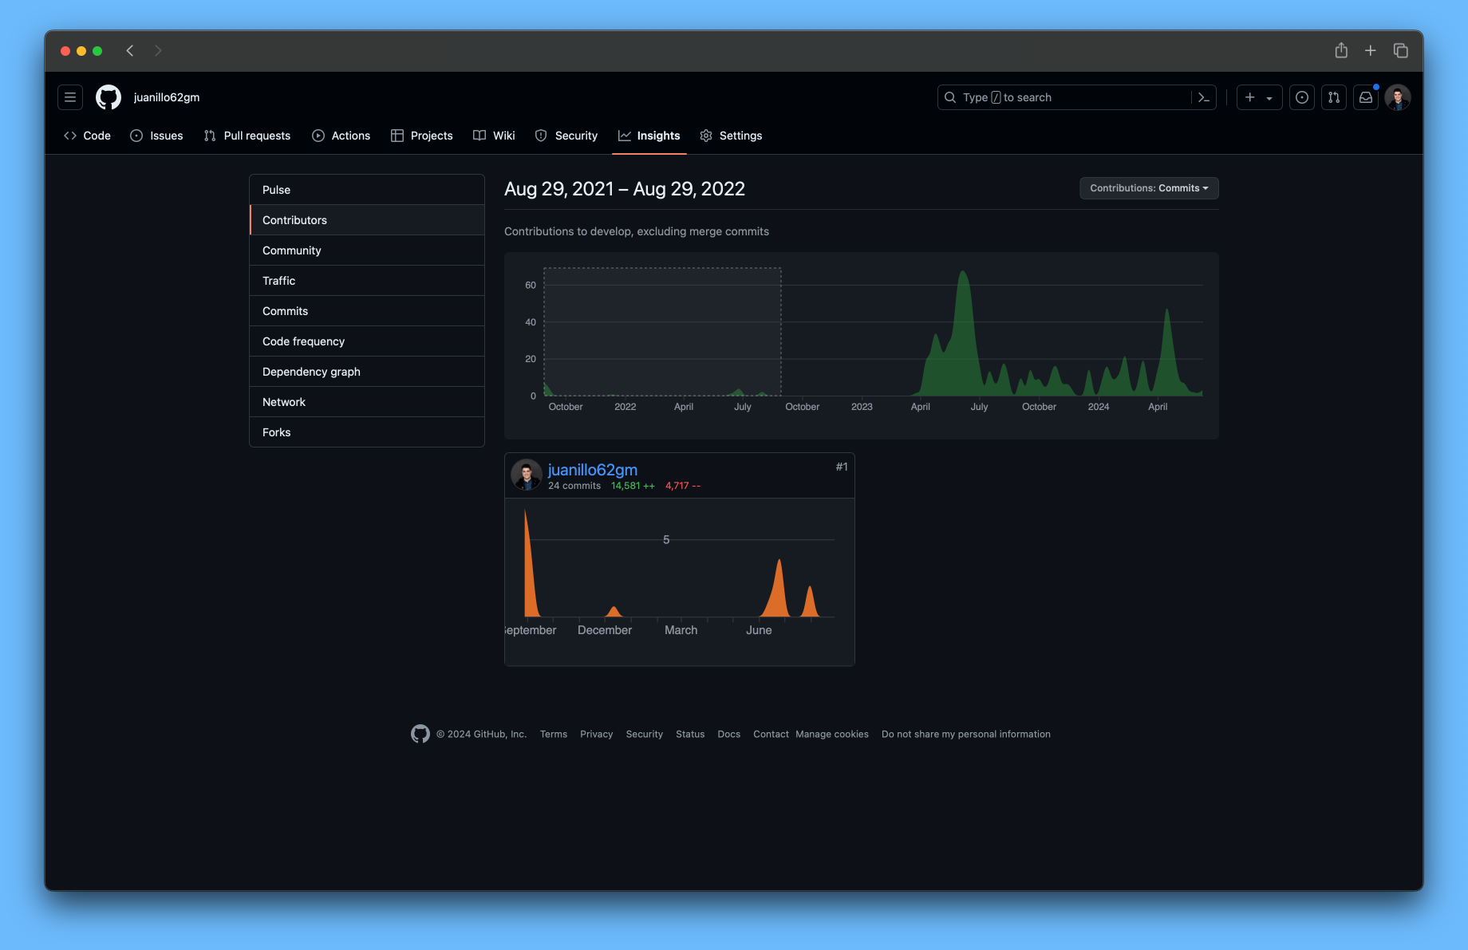The height and width of the screenshot is (950, 1468).
Task: Open the Contributions: Commits dropdown
Action: [1148, 188]
